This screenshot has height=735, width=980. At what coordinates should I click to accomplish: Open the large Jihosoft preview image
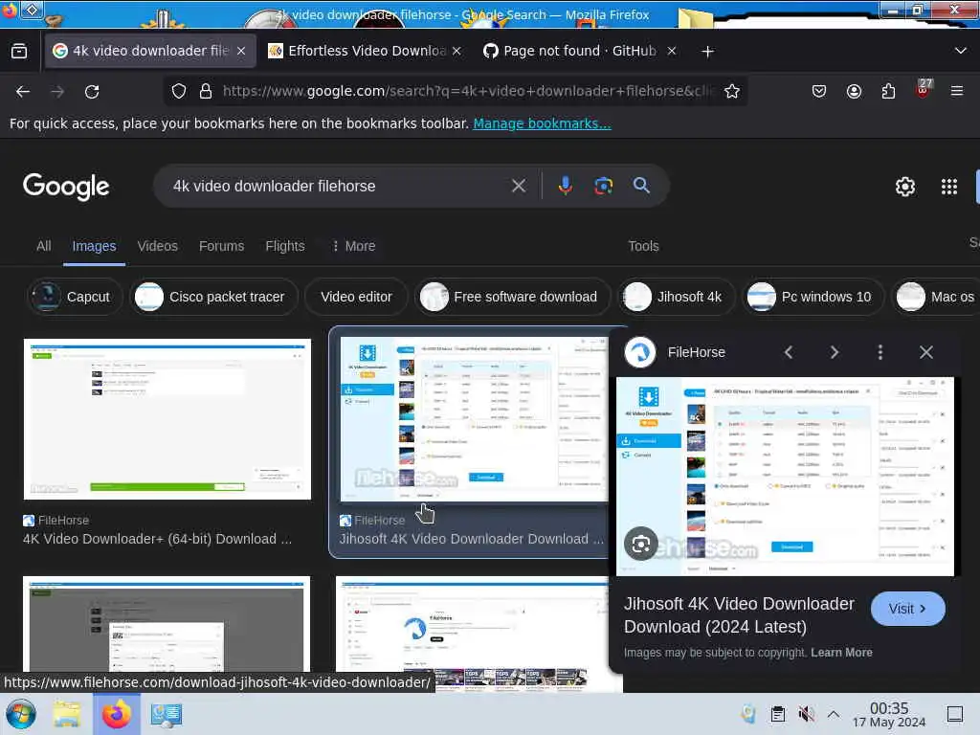click(x=785, y=477)
